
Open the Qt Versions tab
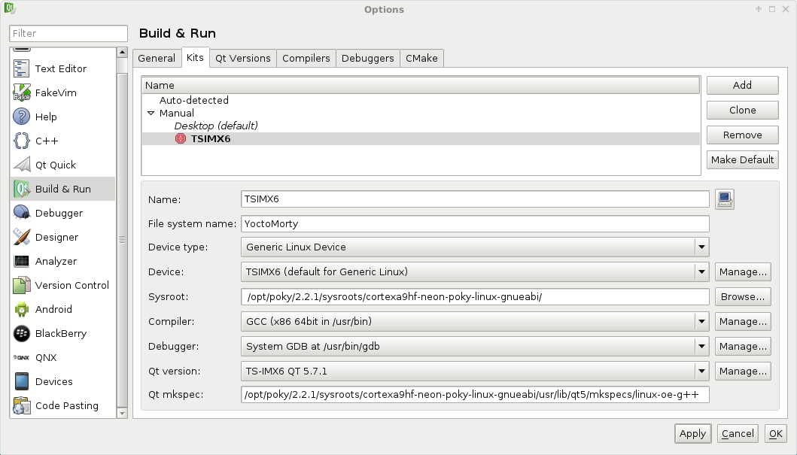click(x=243, y=59)
